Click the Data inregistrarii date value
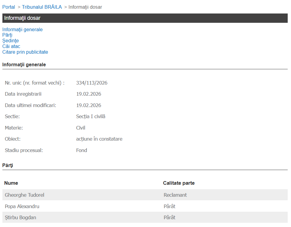Viewport: 291px width, 227px height. (89, 94)
